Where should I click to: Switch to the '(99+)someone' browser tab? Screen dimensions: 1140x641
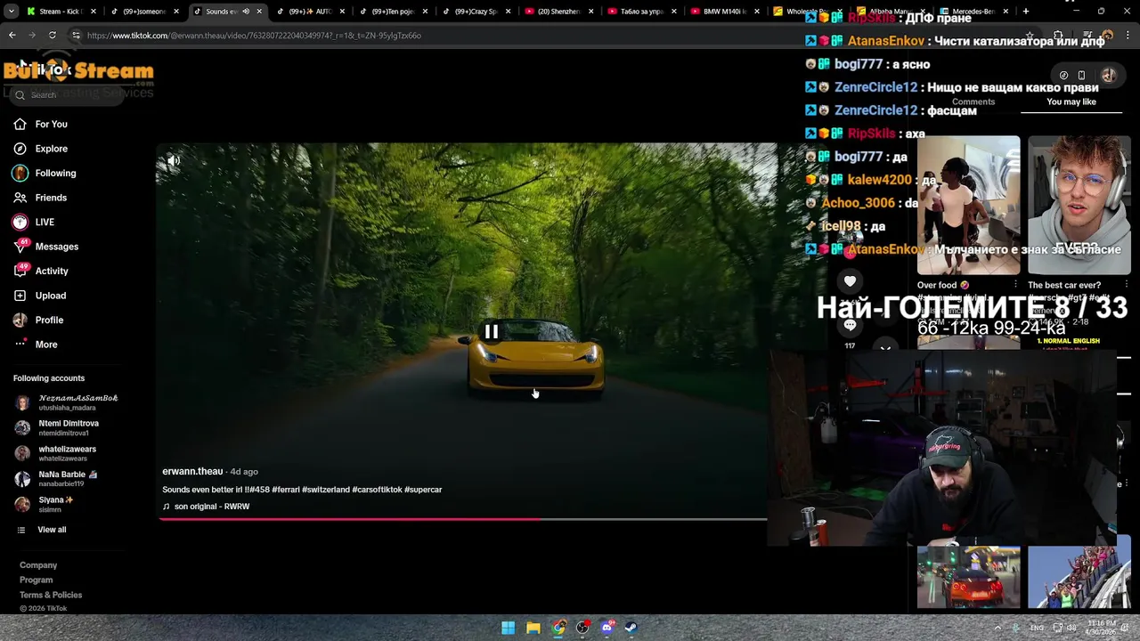[142, 12]
